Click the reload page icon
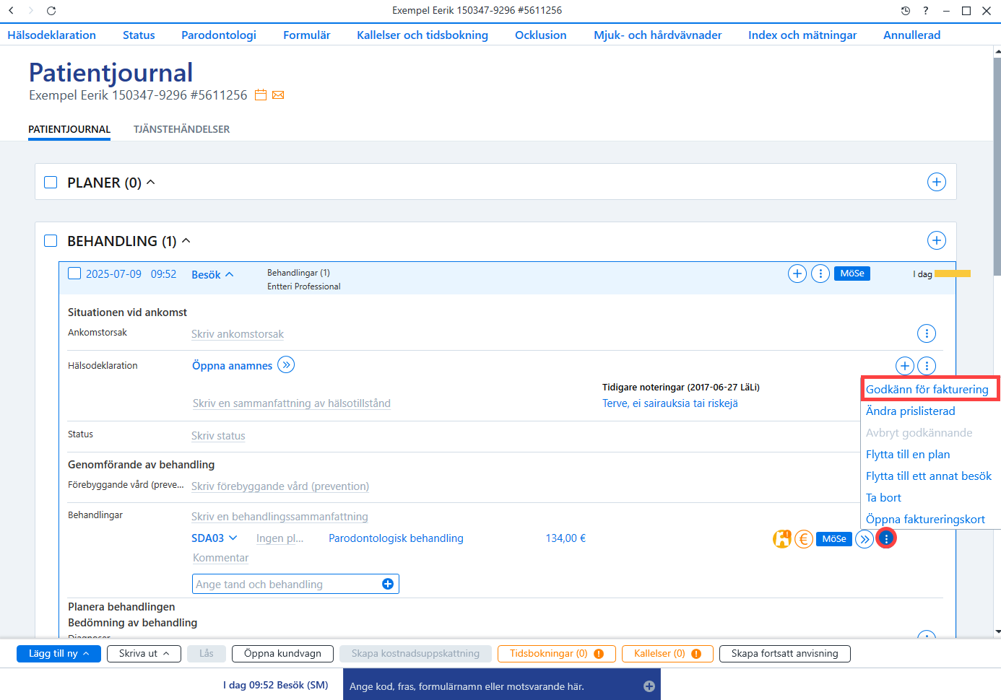 pyautogui.click(x=51, y=10)
